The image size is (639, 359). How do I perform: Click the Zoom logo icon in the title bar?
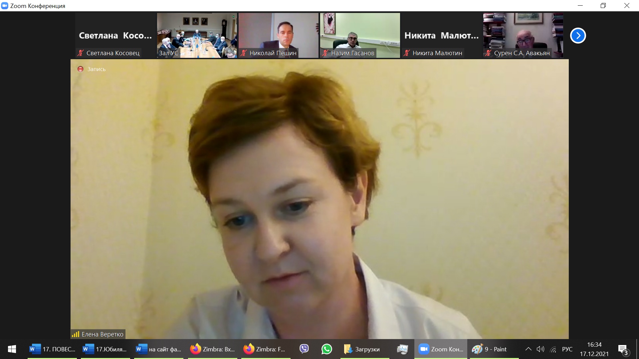point(5,6)
